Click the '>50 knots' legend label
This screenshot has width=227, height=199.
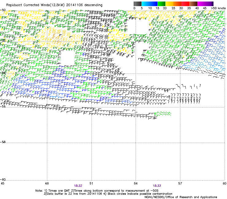(x=218, y=8)
